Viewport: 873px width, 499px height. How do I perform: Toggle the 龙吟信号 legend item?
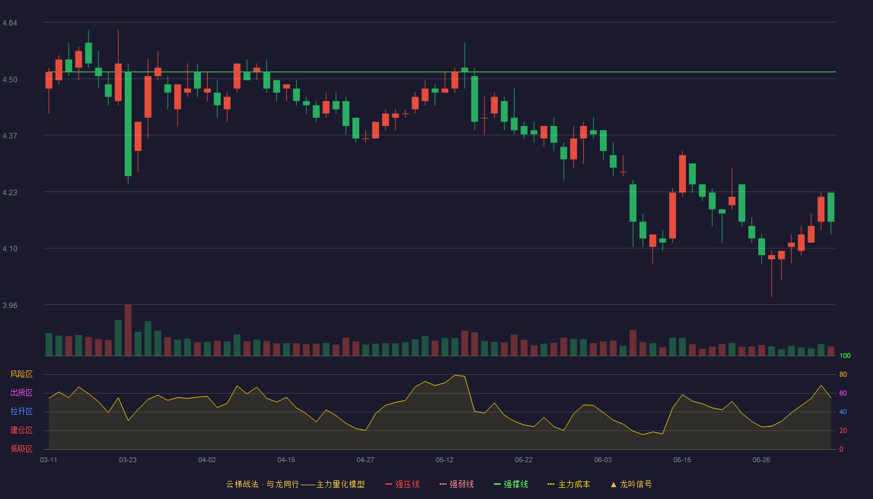point(631,484)
